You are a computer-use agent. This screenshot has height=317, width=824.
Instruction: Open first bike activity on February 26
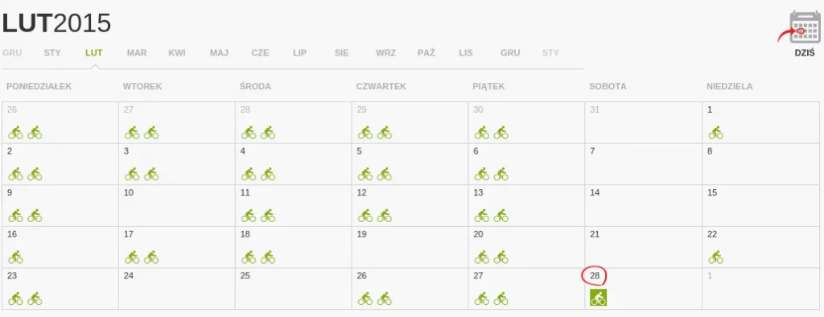365,298
